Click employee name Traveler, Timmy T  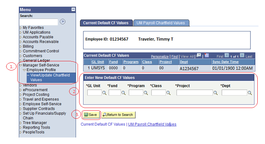tap(156, 39)
